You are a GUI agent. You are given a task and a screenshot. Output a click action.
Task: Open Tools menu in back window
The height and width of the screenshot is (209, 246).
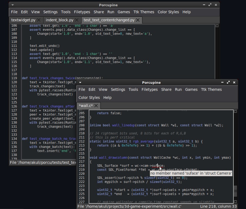click(x=66, y=12)
